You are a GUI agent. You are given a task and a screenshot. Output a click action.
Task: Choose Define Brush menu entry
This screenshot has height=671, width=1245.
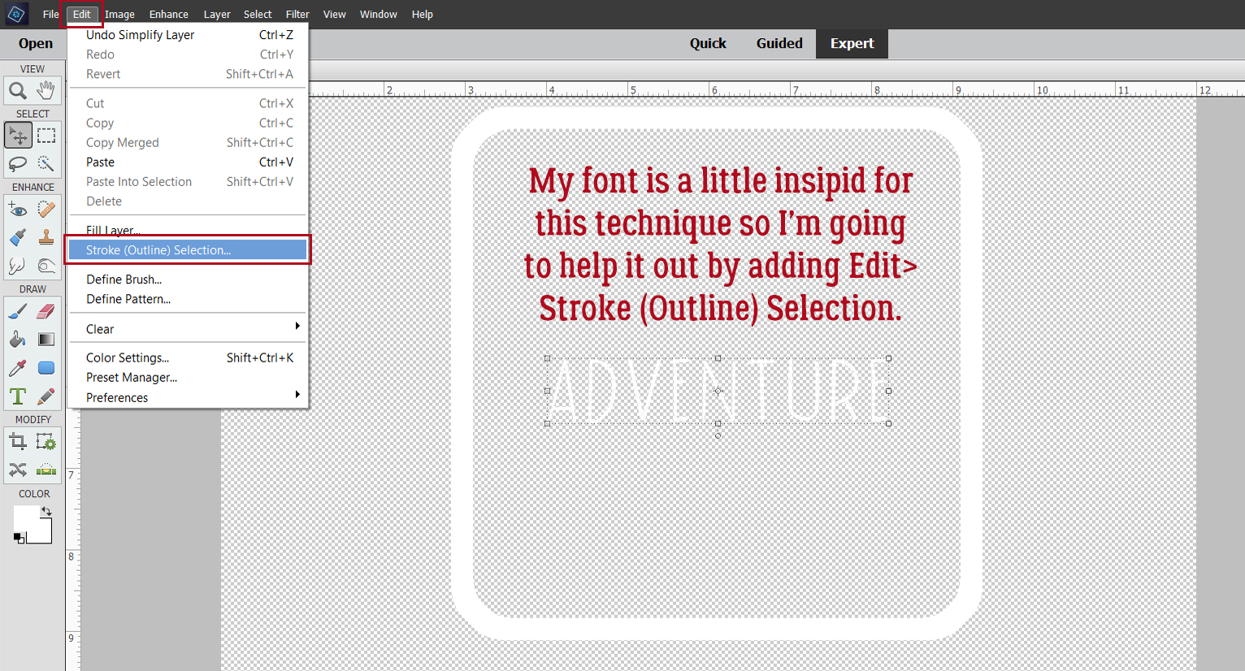point(188,279)
